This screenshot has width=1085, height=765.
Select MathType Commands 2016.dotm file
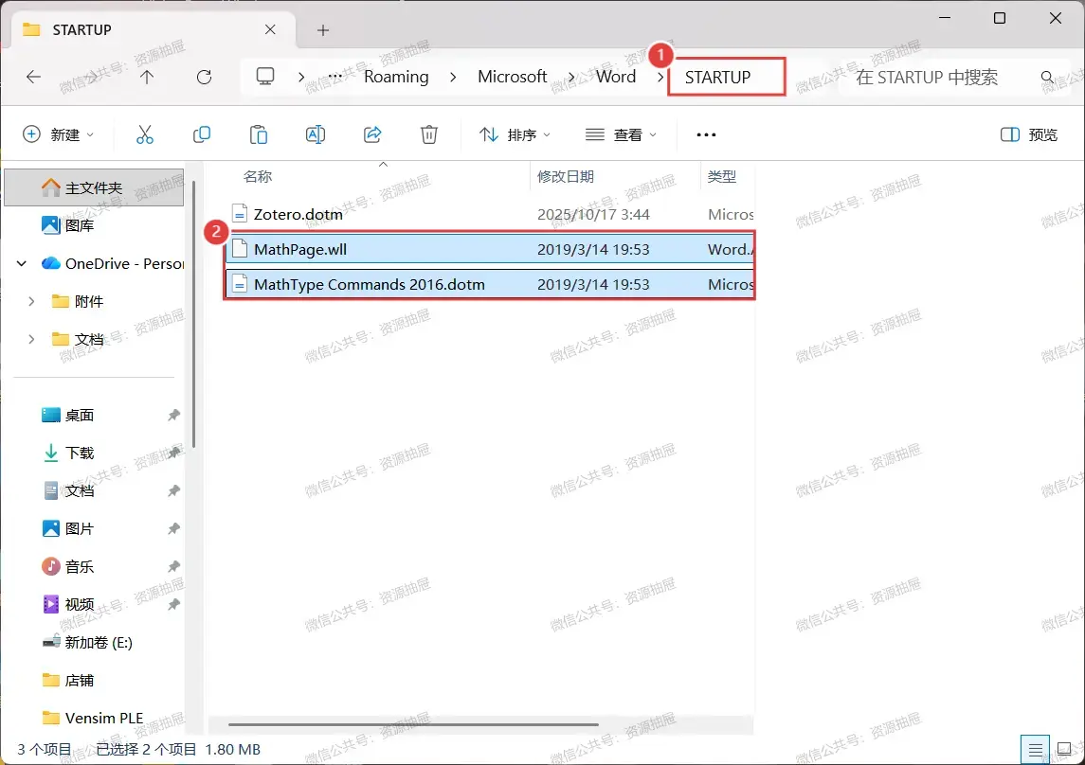point(490,284)
